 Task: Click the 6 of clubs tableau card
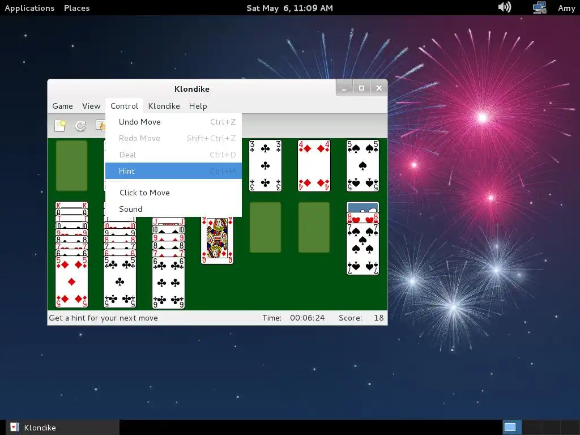pos(168,283)
